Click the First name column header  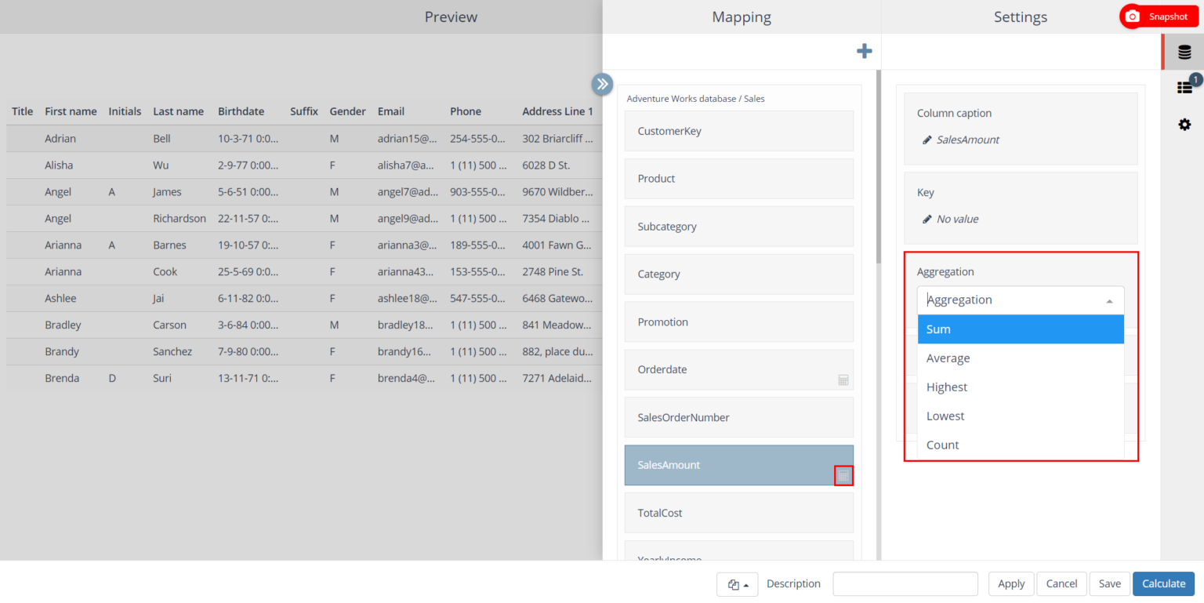coord(71,111)
